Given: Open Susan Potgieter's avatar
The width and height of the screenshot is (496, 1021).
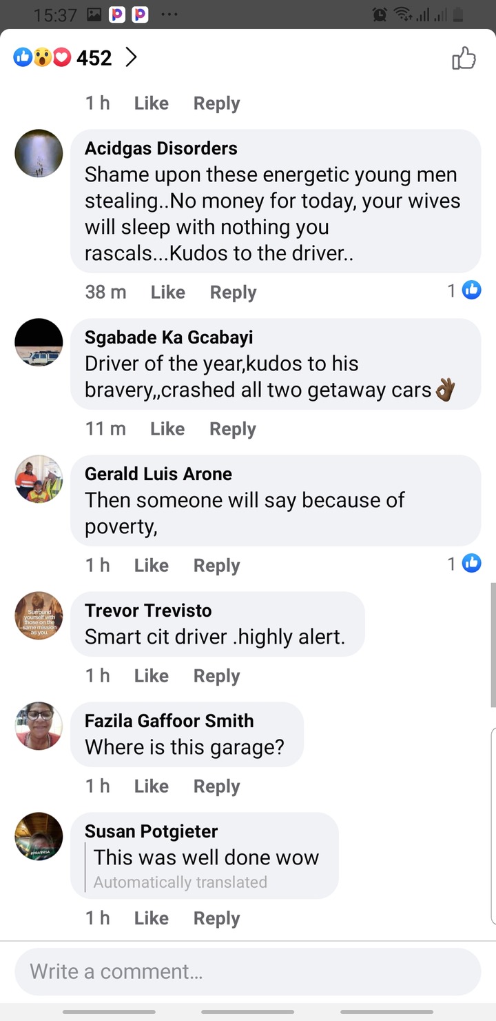Looking at the screenshot, I should [39, 836].
